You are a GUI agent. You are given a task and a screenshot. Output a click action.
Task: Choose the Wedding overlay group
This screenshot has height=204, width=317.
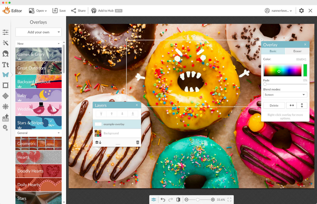pyautogui.click(x=39, y=109)
